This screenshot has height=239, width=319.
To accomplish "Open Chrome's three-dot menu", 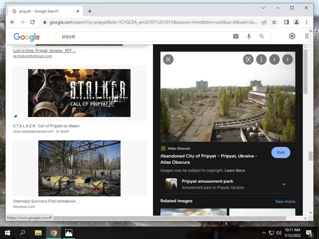I will click(307, 22).
